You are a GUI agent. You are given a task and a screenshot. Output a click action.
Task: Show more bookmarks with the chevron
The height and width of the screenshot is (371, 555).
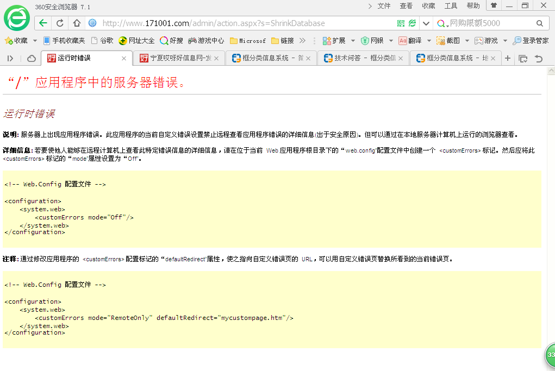(x=302, y=41)
